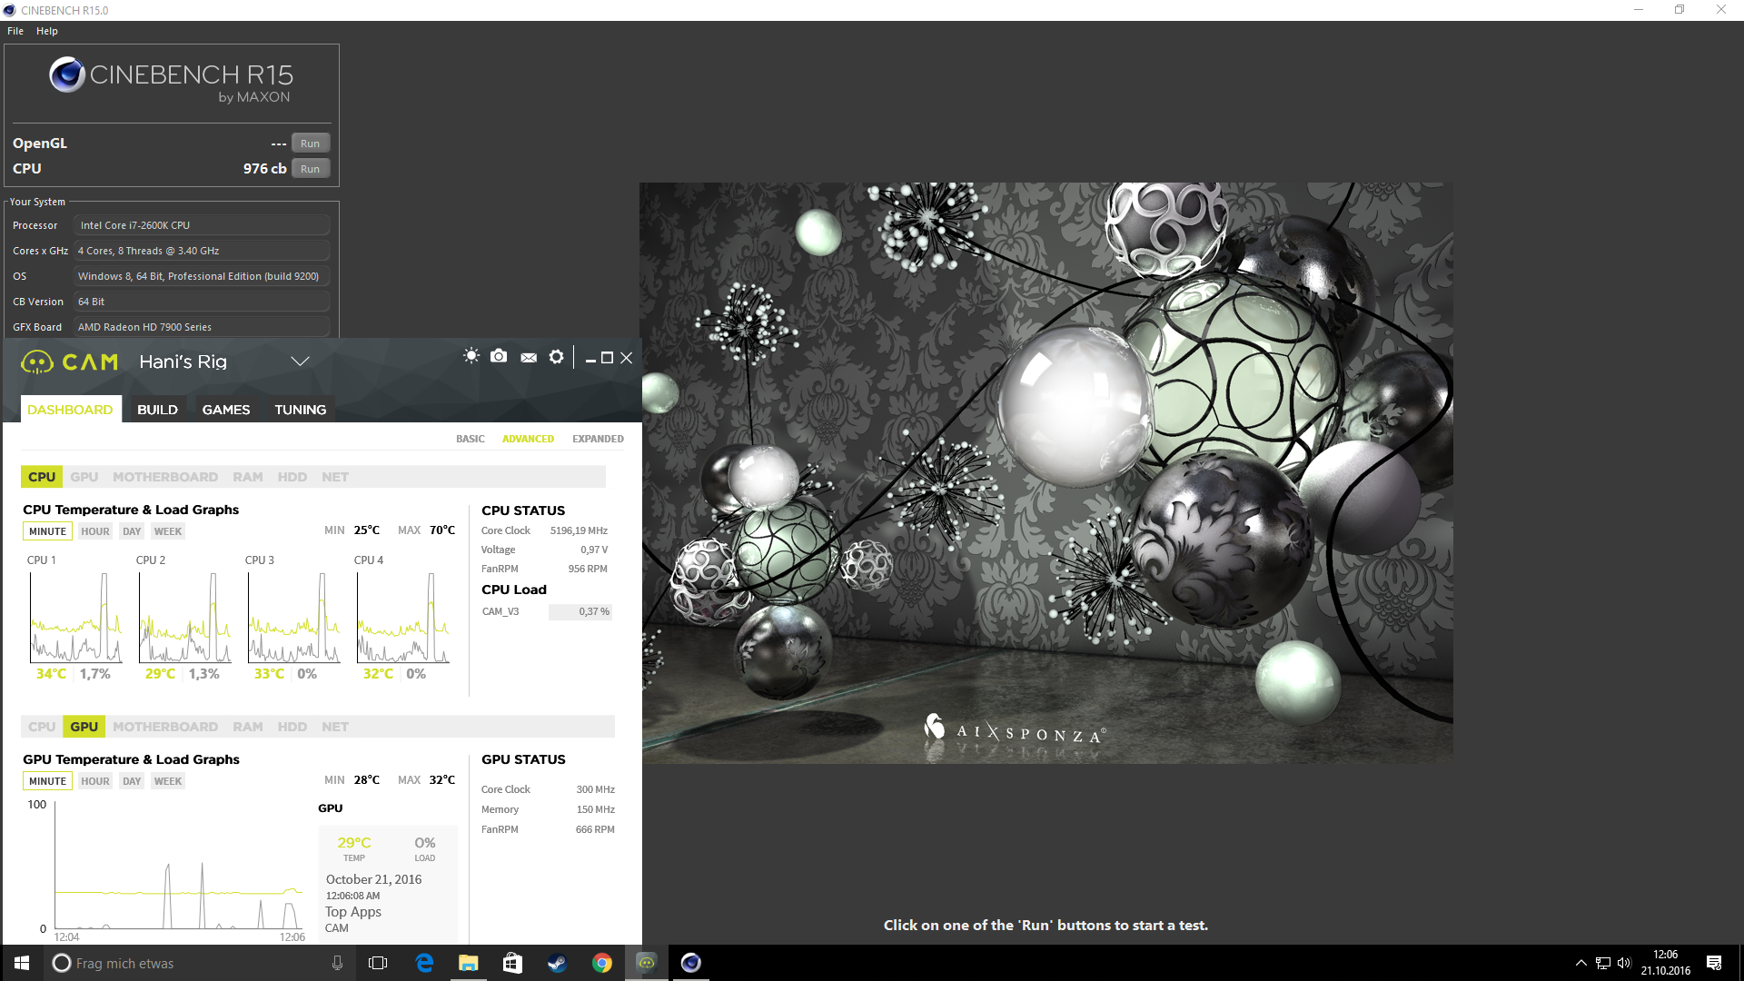Screen dimensions: 1744x981
Task: Expand the Hani's Rig dropdown chevron
Action: [300, 362]
